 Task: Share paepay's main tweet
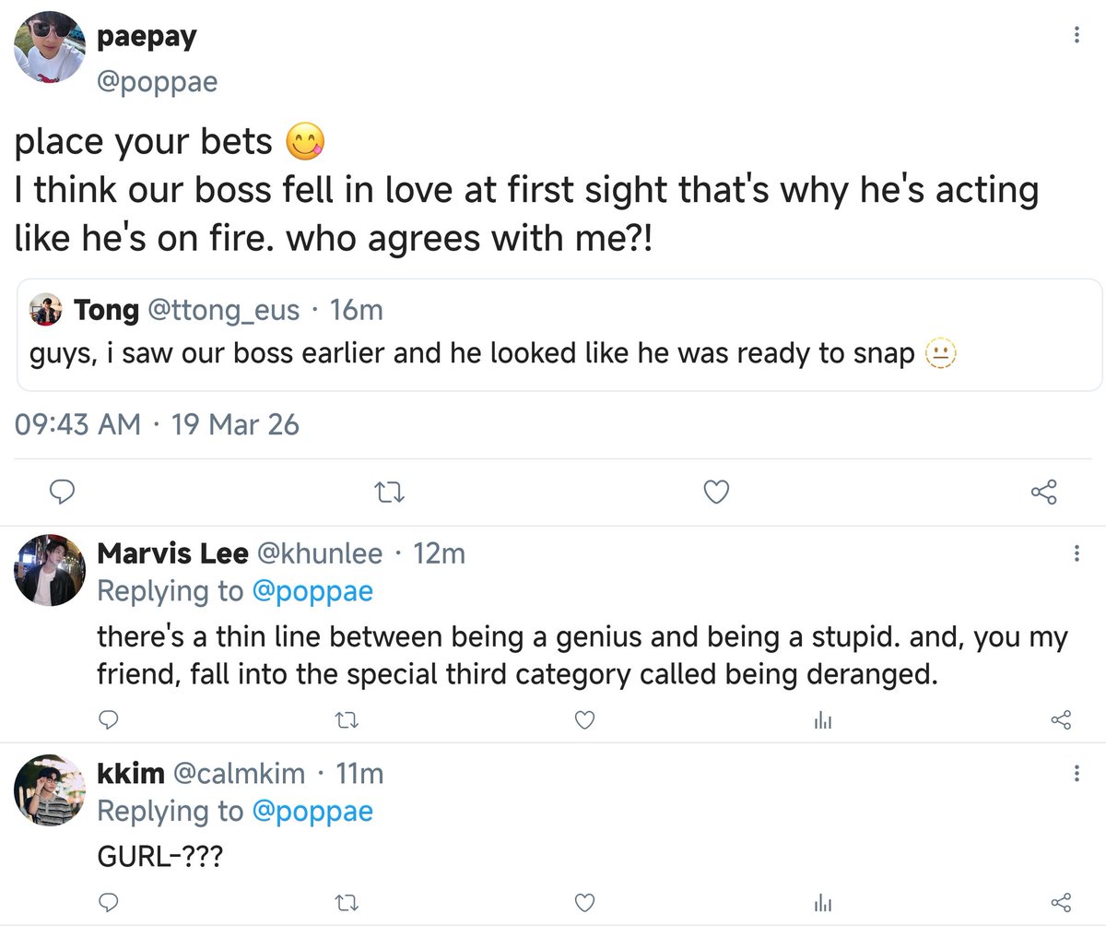(x=1043, y=493)
